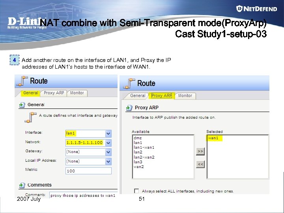The width and height of the screenshot is (284, 213).
Task: Click the General section arrow icon
Action: [22, 105]
